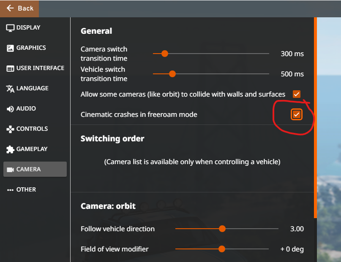Disable cinematic crashes in freeroam mode
341x262 pixels.
(297, 114)
